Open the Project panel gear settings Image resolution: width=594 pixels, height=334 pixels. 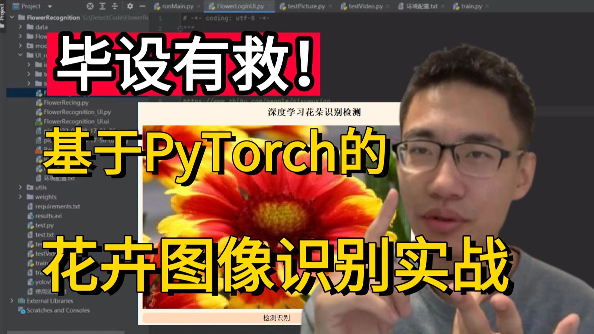click(130, 6)
